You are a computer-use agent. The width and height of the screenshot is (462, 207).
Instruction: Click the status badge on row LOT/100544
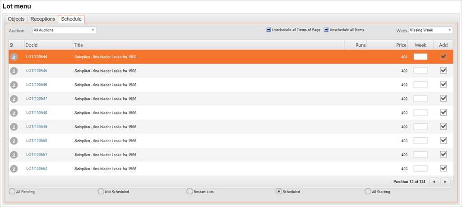click(14, 57)
